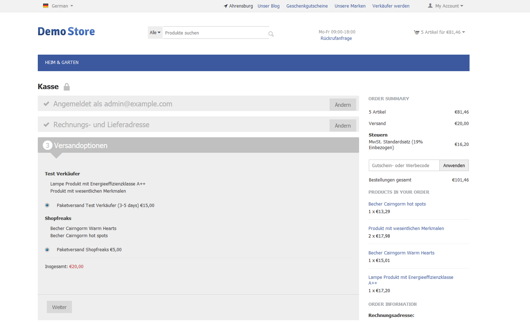This screenshot has width=530, height=322.
Task: Click the Anwenden coupon button
Action: (x=454, y=165)
